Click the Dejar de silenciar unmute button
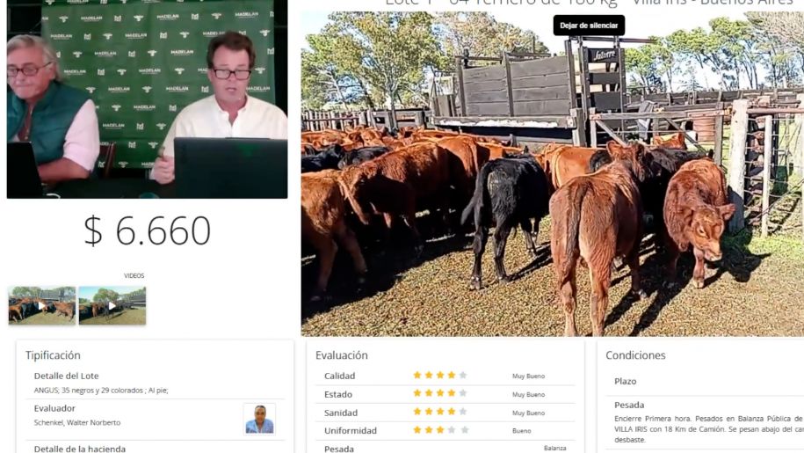Image resolution: width=804 pixels, height=453 pixels. click(589, 26)
